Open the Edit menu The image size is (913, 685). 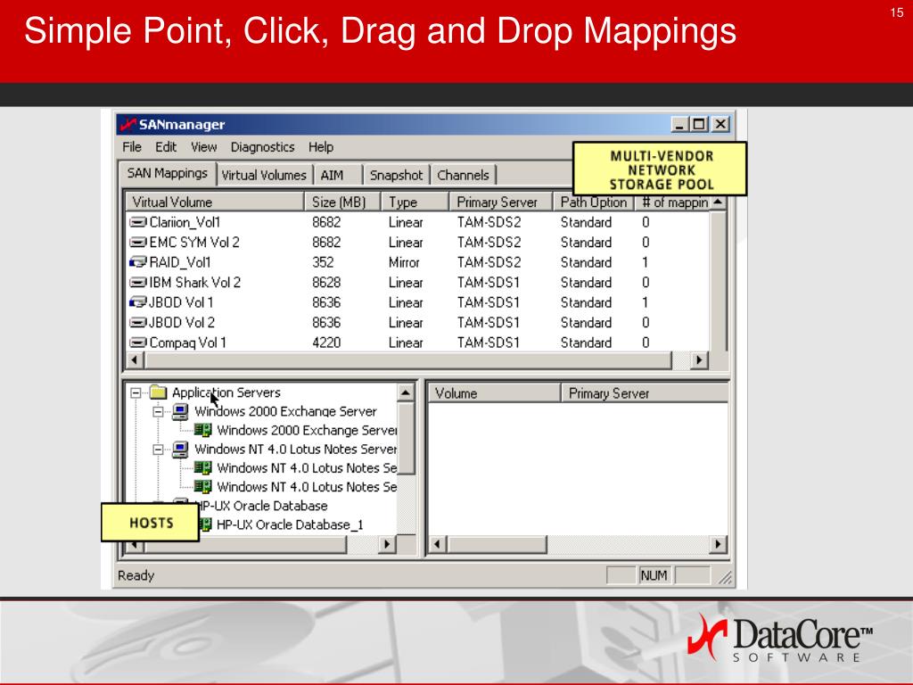coord(166,147)
